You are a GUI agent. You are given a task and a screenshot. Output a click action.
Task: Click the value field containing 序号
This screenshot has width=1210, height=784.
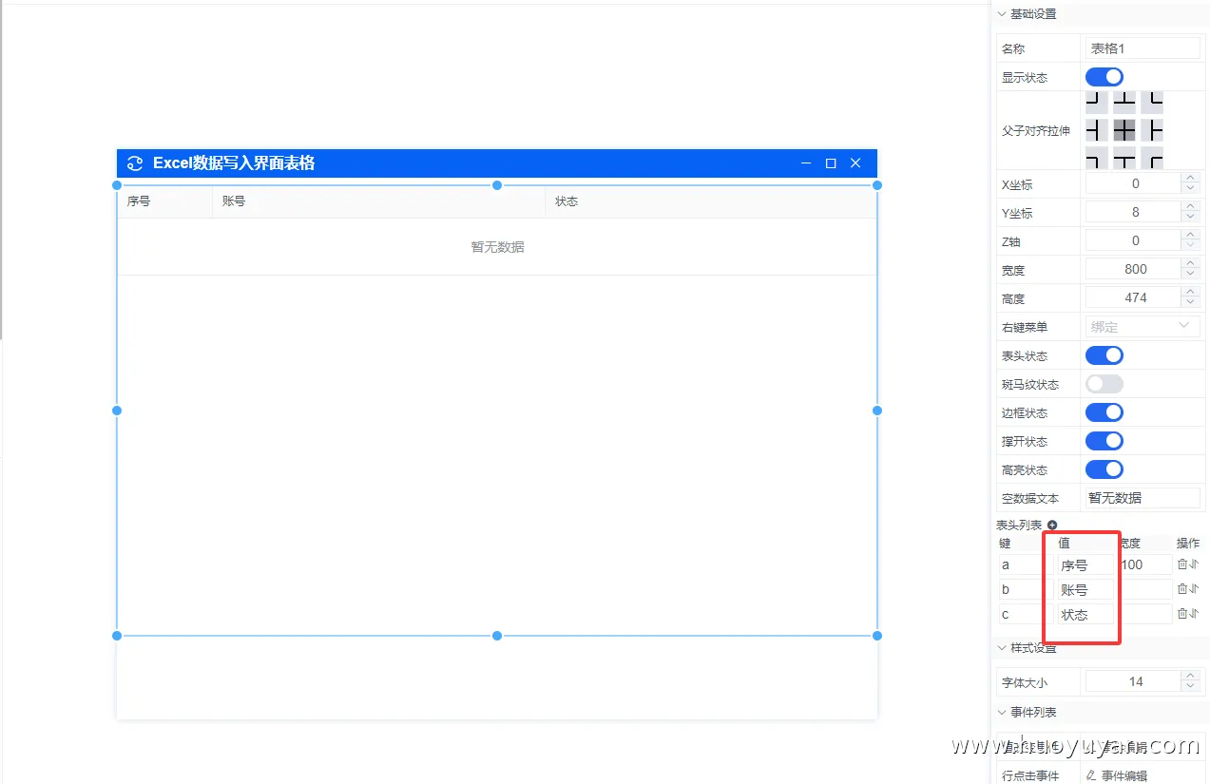[x=1085, y=564]
